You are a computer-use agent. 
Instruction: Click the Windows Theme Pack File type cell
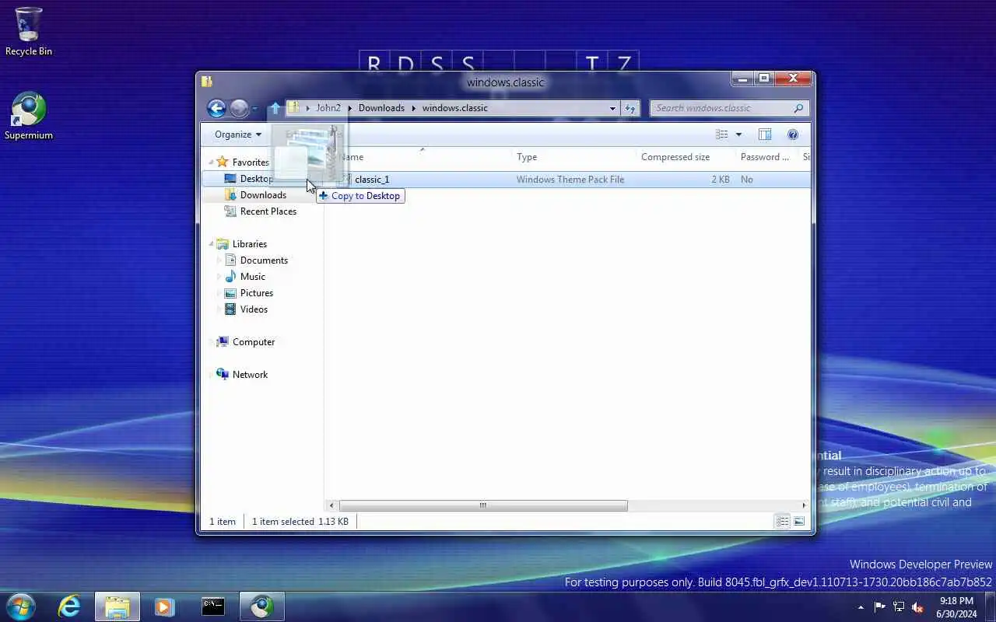570,180
